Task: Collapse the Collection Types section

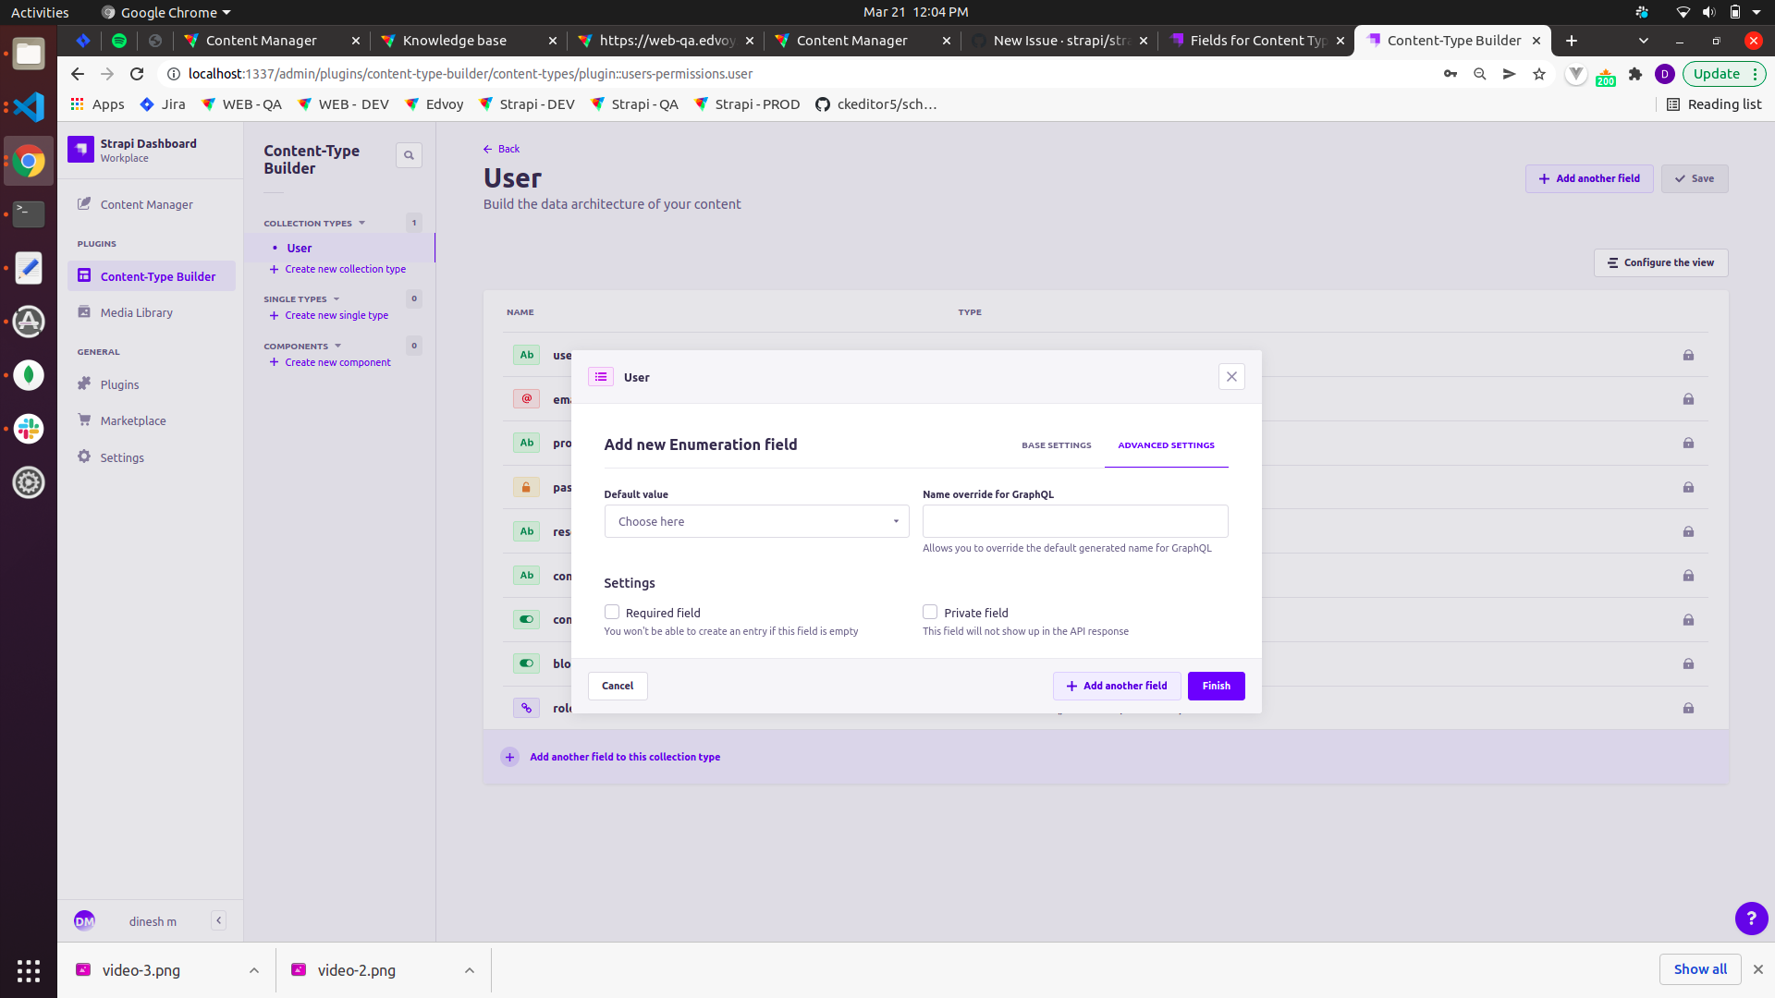Action: 361,223
